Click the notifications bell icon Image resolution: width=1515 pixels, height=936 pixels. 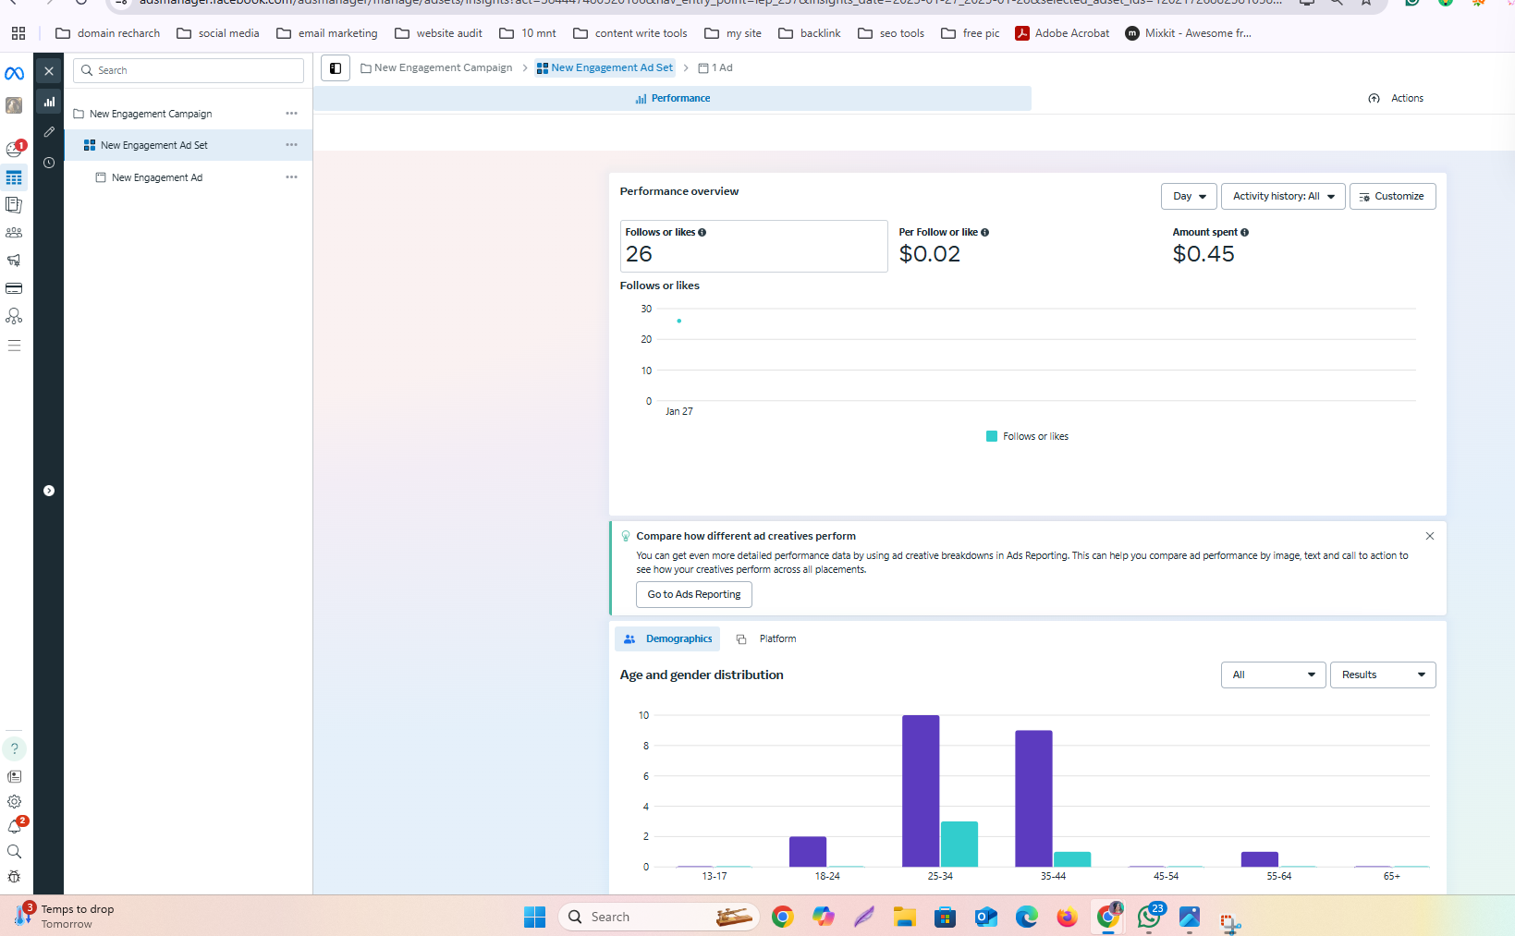point(14,827)
